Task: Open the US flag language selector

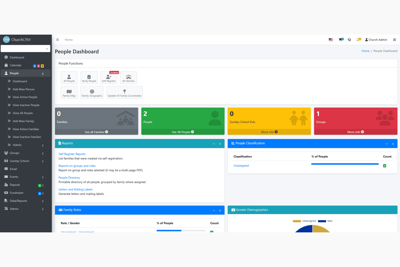Action: [331, 40]
